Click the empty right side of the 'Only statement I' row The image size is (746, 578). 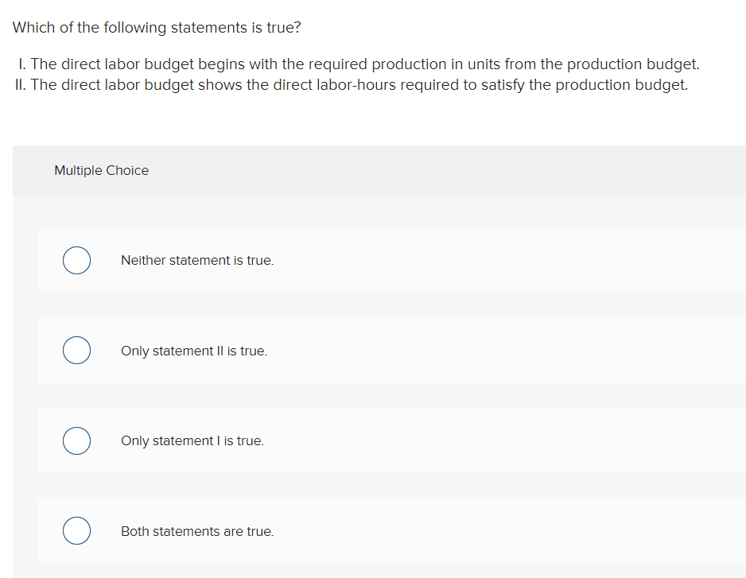click(557, 440)
